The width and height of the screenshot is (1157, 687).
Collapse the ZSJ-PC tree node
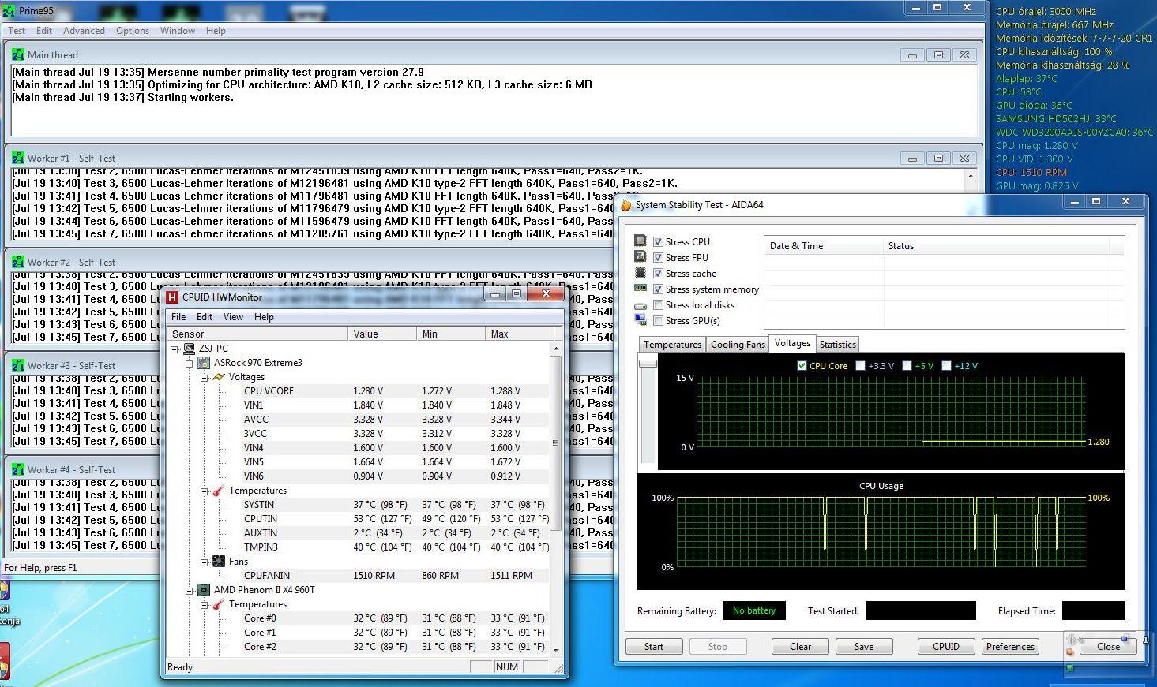[x=175, y=349]
